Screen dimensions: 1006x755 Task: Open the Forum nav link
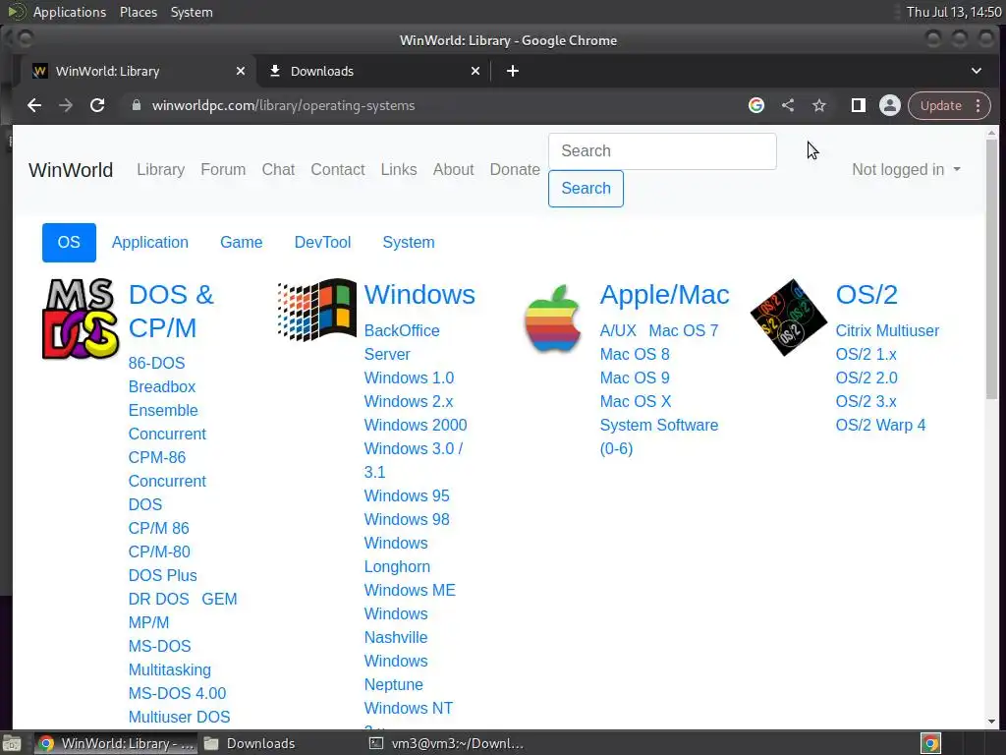tap(223, 169)
